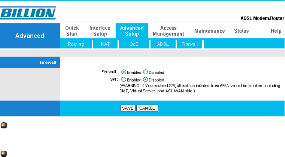Switch to the Interface Setup tab
This screenshot has height=157, width=285.
[x=100, y=31]
